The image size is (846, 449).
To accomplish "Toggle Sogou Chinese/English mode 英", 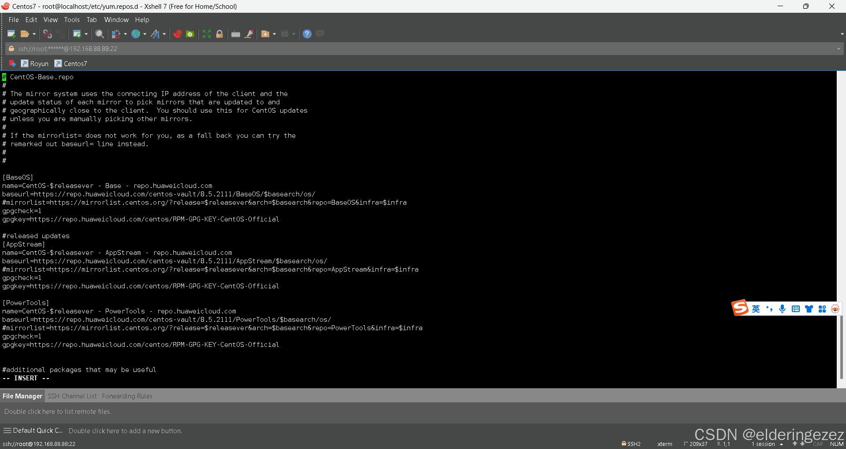I will coord(756,309).
